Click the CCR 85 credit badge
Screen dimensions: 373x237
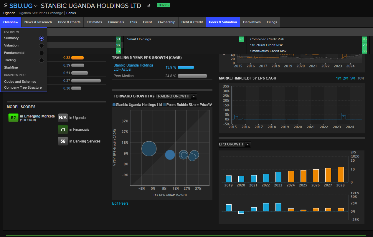coord(163,5)
